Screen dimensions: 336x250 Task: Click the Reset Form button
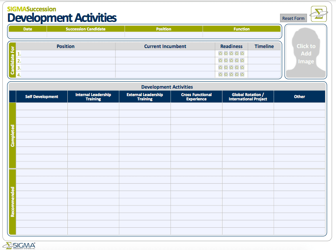click(293, 18)
